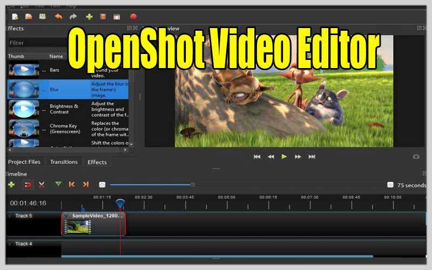The width and height of the screenshot is (432, 270).
Task: Undock the Effects panel with float icon
Action: click(129, 28)
